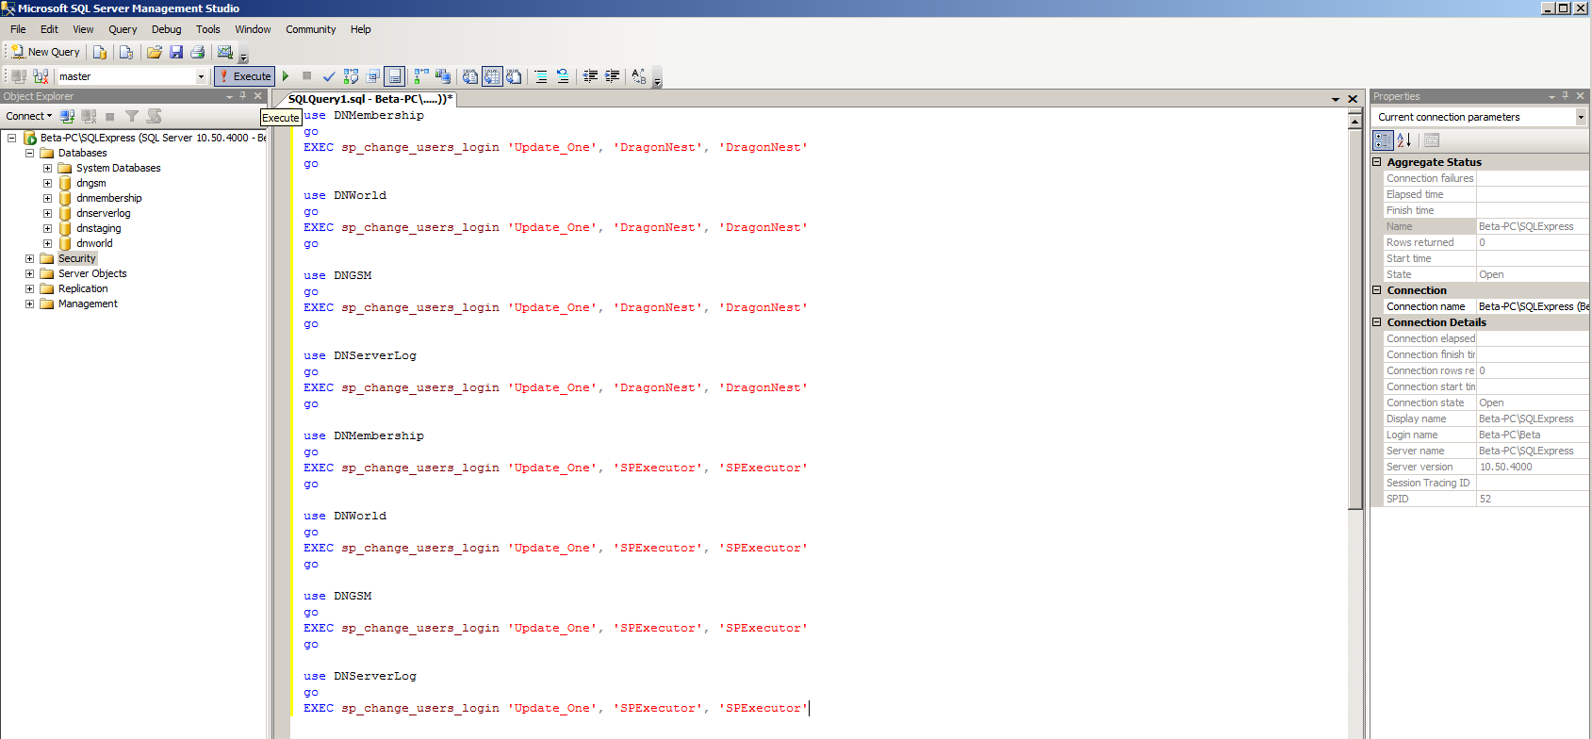Image resolution: width=1592 pixels, height=739 pixels.
Task: Switch output to Results to File
Action: 514,76
